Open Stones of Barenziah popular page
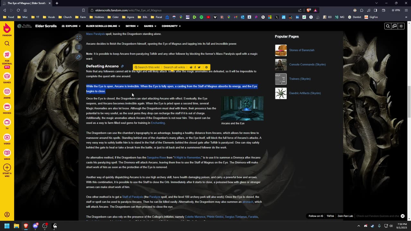411x231 pixels. click(302, 50)
